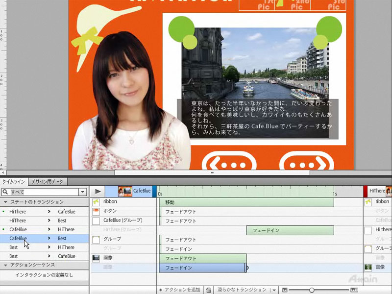Viewport: 392px width, 294px height.
Task: Open the 滑らかなトランジション options arrow
Action: click(273, 290)
